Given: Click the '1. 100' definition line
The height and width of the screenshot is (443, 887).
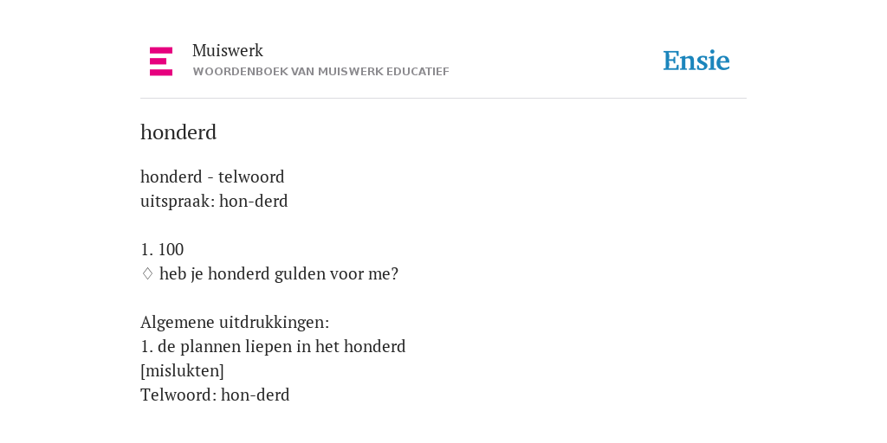Looking at the screenshot, I should click(162, 250).
